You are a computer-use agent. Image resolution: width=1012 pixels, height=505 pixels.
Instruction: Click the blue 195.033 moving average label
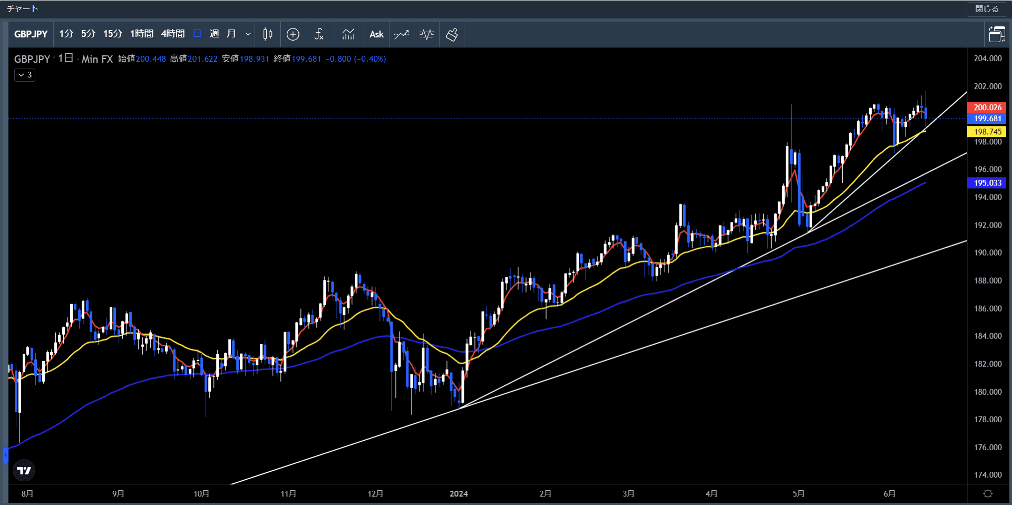click(x=987, y=183)
